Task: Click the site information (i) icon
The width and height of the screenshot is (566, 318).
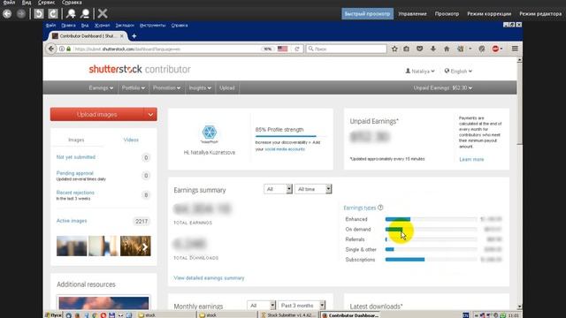Action: 62,49
